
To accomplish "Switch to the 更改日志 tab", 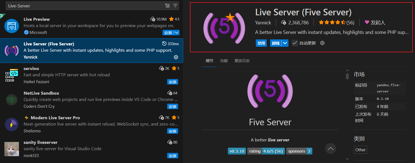I will [242, 61].
